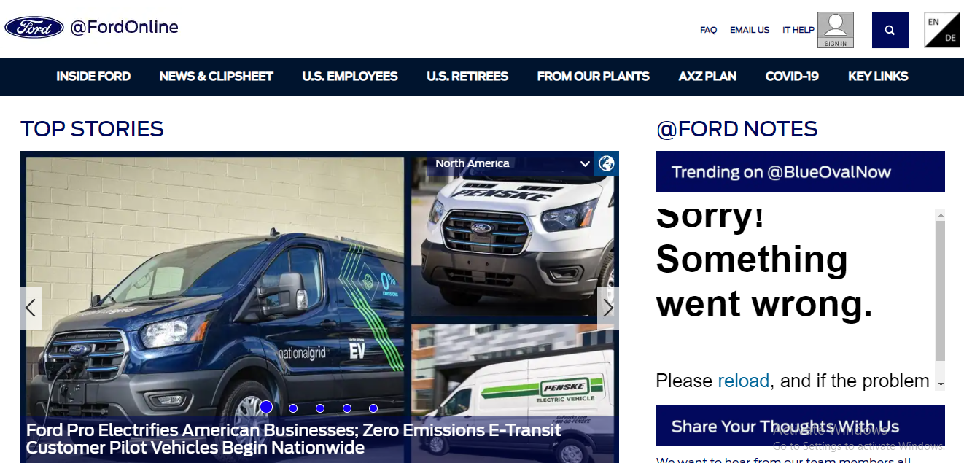Go to the previous slide arrow

tap(31, 308)
